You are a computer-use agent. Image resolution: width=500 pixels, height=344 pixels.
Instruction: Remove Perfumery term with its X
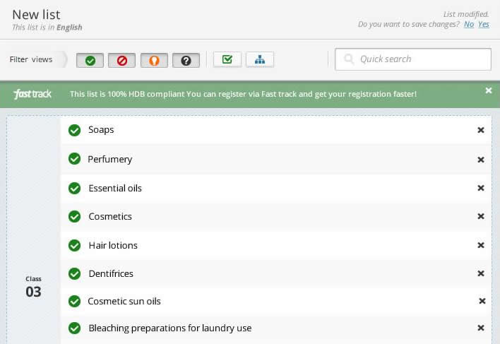pyautogui.click(x=481, y=160)
